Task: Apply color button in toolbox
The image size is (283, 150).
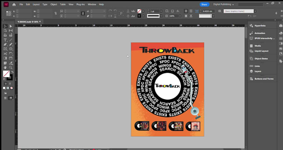Action: [x=4, y=88]
